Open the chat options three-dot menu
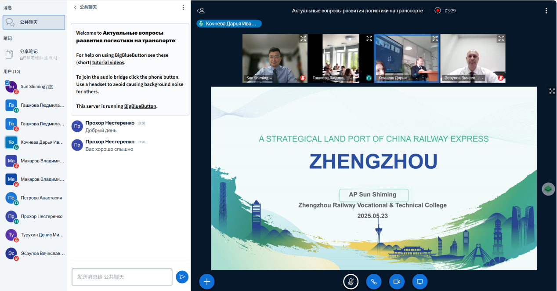The image size is (557, 291). pyautogui.click(x=183, y=7)
